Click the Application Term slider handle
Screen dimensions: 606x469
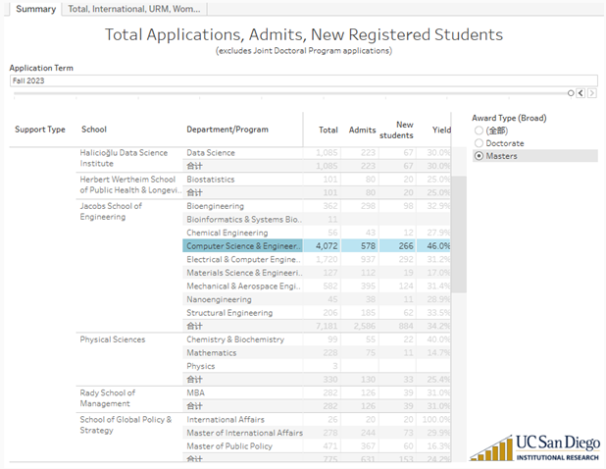pos(571,93)
